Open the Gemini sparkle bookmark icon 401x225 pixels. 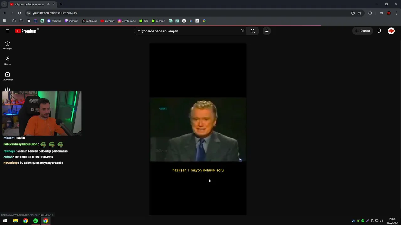click(x=190, y=21)
